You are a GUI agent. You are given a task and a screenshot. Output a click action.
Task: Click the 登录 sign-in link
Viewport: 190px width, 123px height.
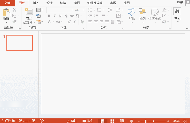coord(180,3)
